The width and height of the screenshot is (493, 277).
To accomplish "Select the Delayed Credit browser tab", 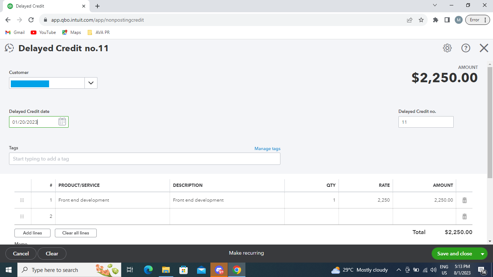I will [x=46, y=6].
